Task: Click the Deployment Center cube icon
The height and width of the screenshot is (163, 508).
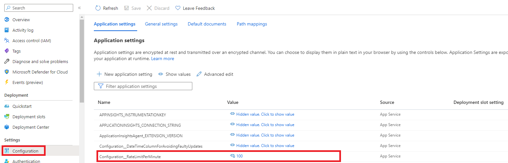Action: coord(7,127)
